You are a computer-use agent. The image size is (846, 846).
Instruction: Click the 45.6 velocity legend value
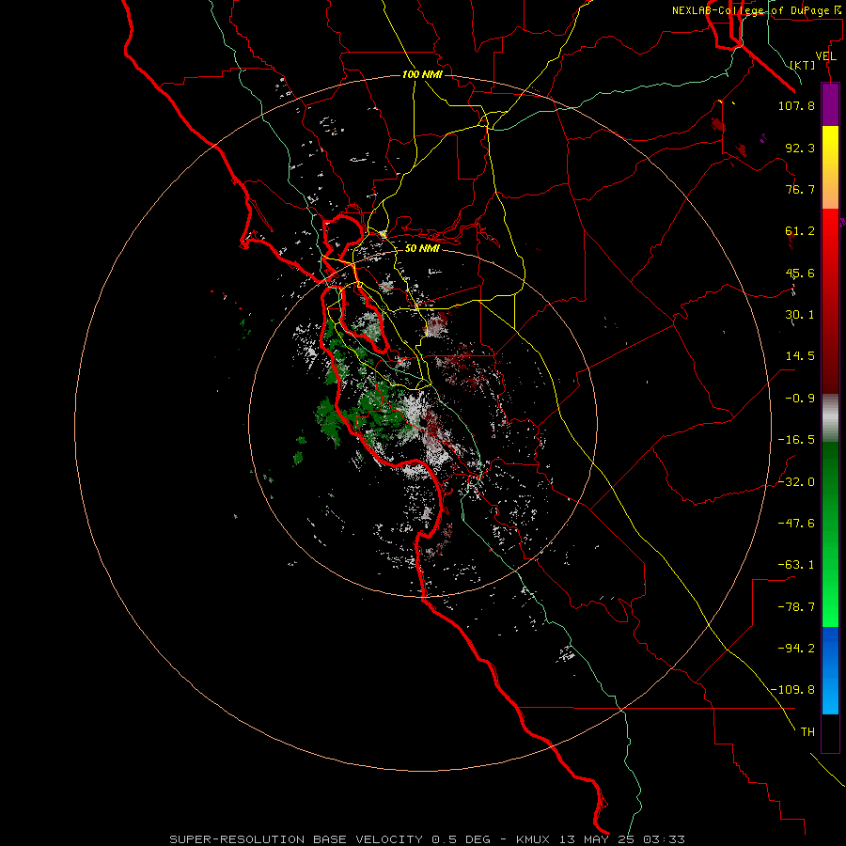tap(800, 273)
